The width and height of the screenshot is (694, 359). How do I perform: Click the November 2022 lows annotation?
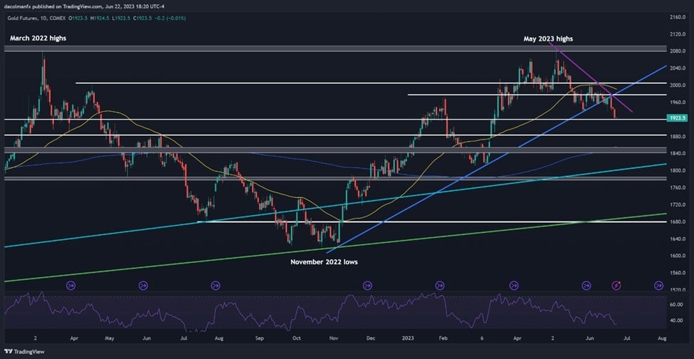tap(324, 261)
